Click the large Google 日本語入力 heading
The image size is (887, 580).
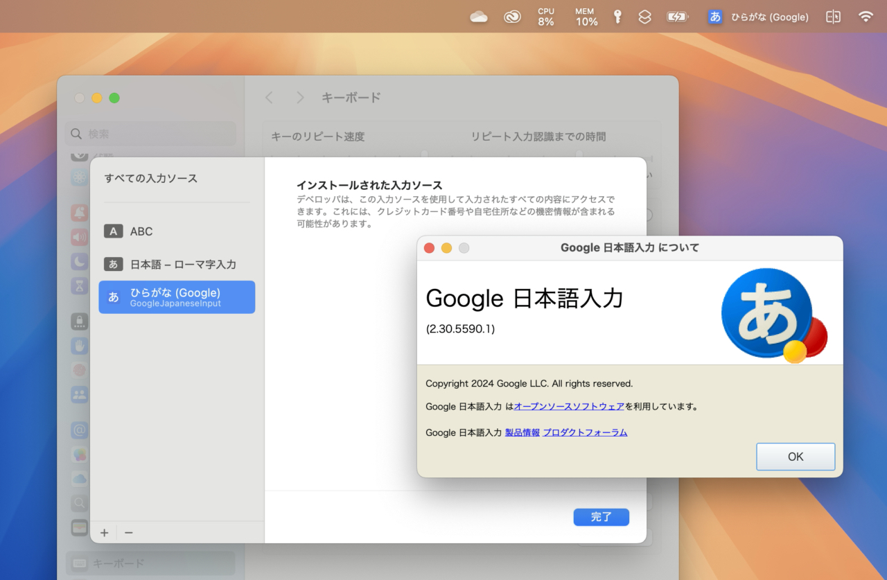[525, 299]
